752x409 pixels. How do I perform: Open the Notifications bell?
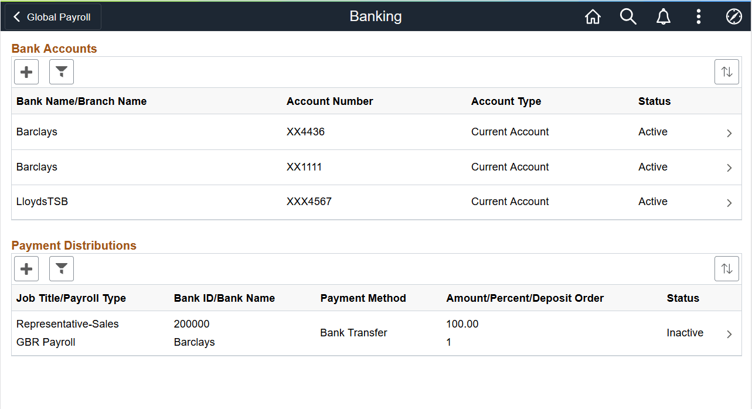[663, 16]
